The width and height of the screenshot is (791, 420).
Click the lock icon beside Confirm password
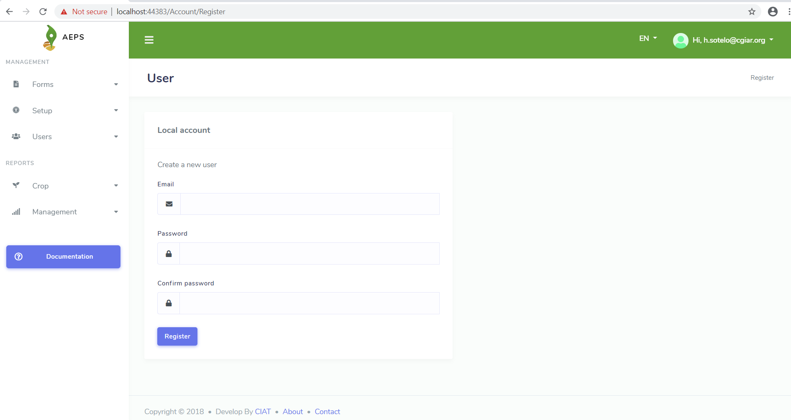click(169, 303)
